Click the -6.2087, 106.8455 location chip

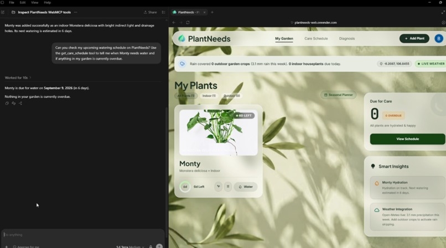click(x=395, y=64)
